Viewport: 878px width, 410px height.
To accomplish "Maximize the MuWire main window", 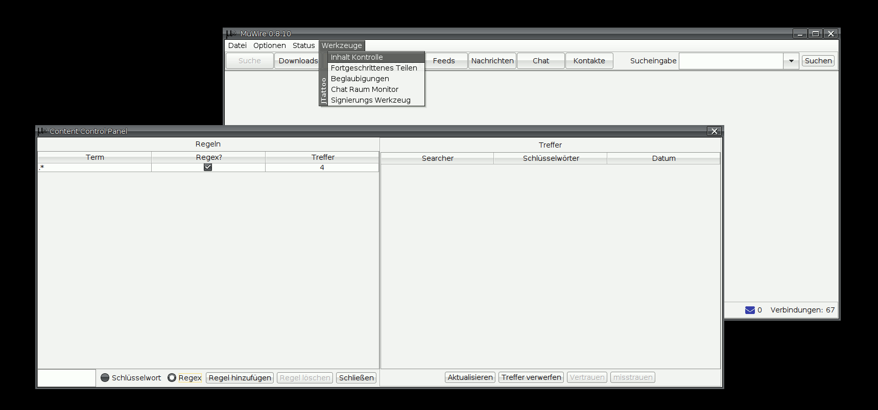I will [816, 34].
